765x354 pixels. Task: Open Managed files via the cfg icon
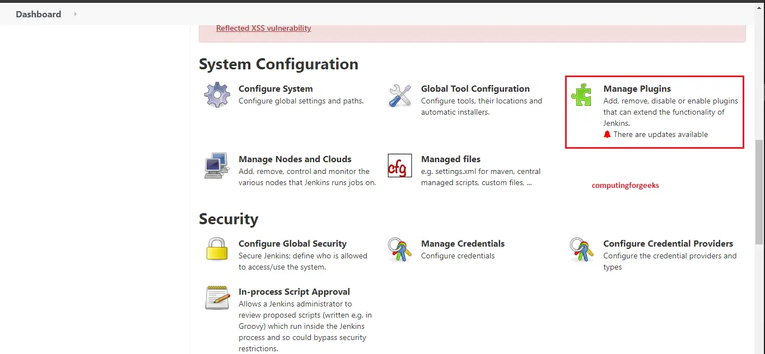[x=399, y=166]
